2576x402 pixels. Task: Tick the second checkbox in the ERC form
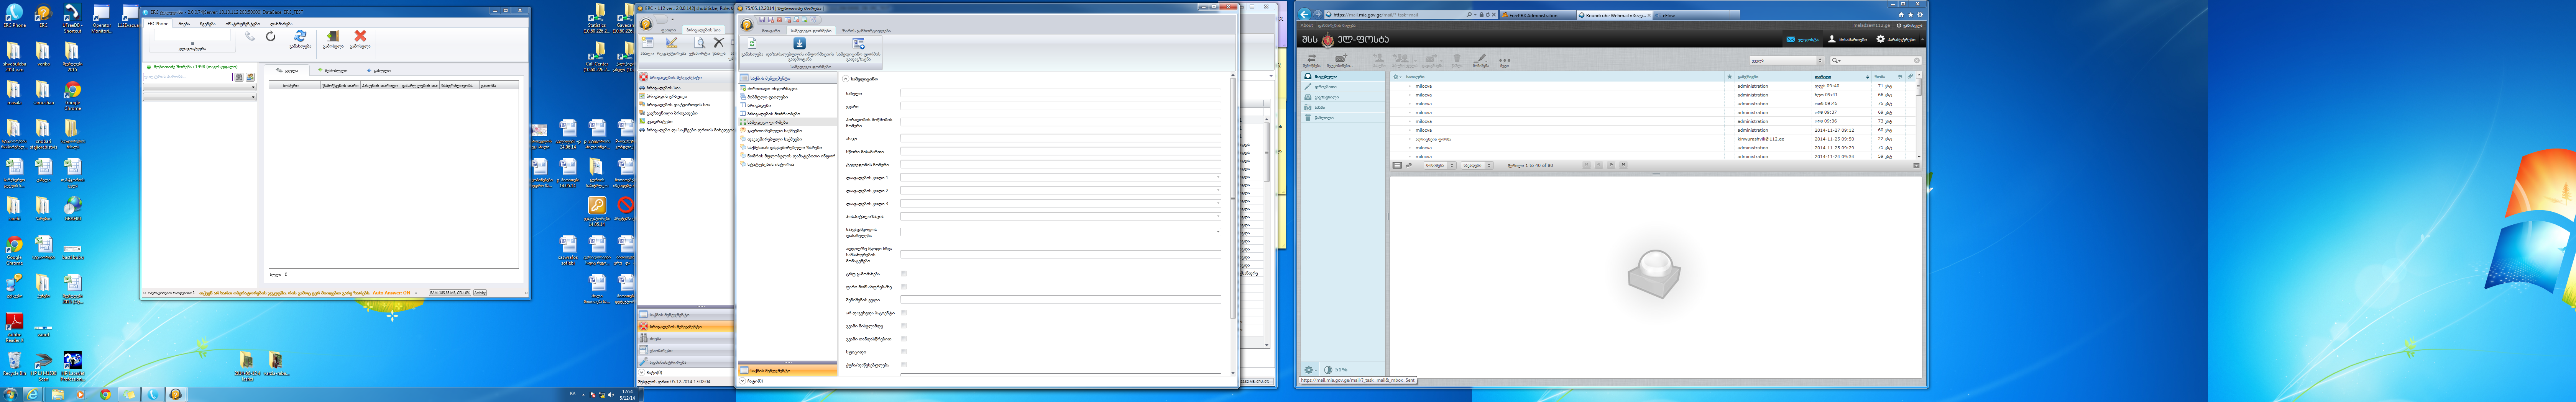pos(903,286)
